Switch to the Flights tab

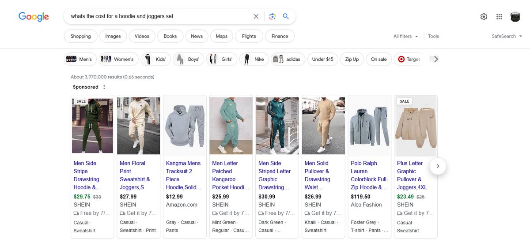click(249, 36)
